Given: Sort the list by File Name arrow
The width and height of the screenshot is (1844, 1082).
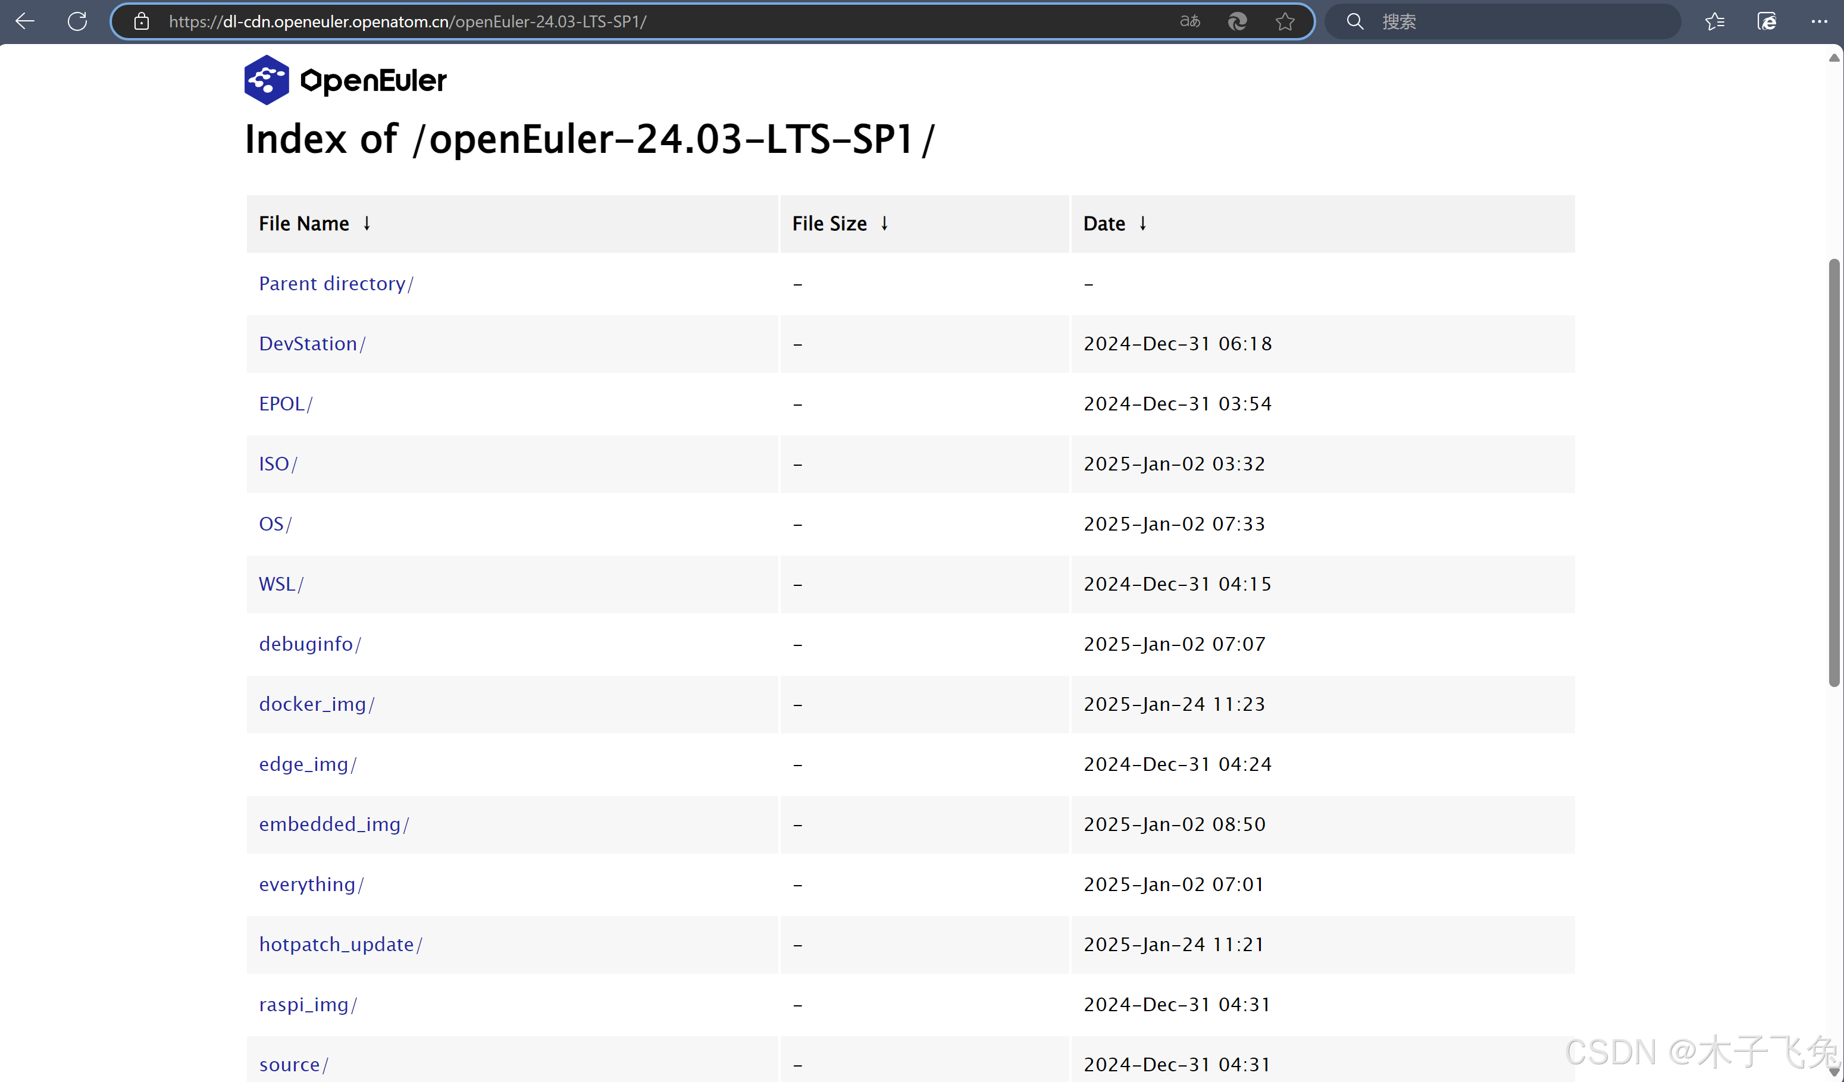Looking at the screenshot, I should tap(367, 223).
